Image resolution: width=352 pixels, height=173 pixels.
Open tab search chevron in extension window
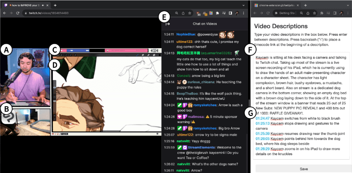[348, 5]
